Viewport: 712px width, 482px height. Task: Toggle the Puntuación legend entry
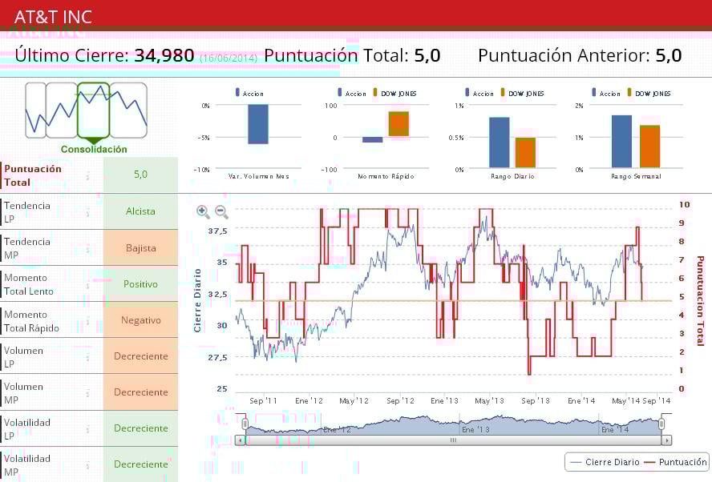[x=676, y=462]
